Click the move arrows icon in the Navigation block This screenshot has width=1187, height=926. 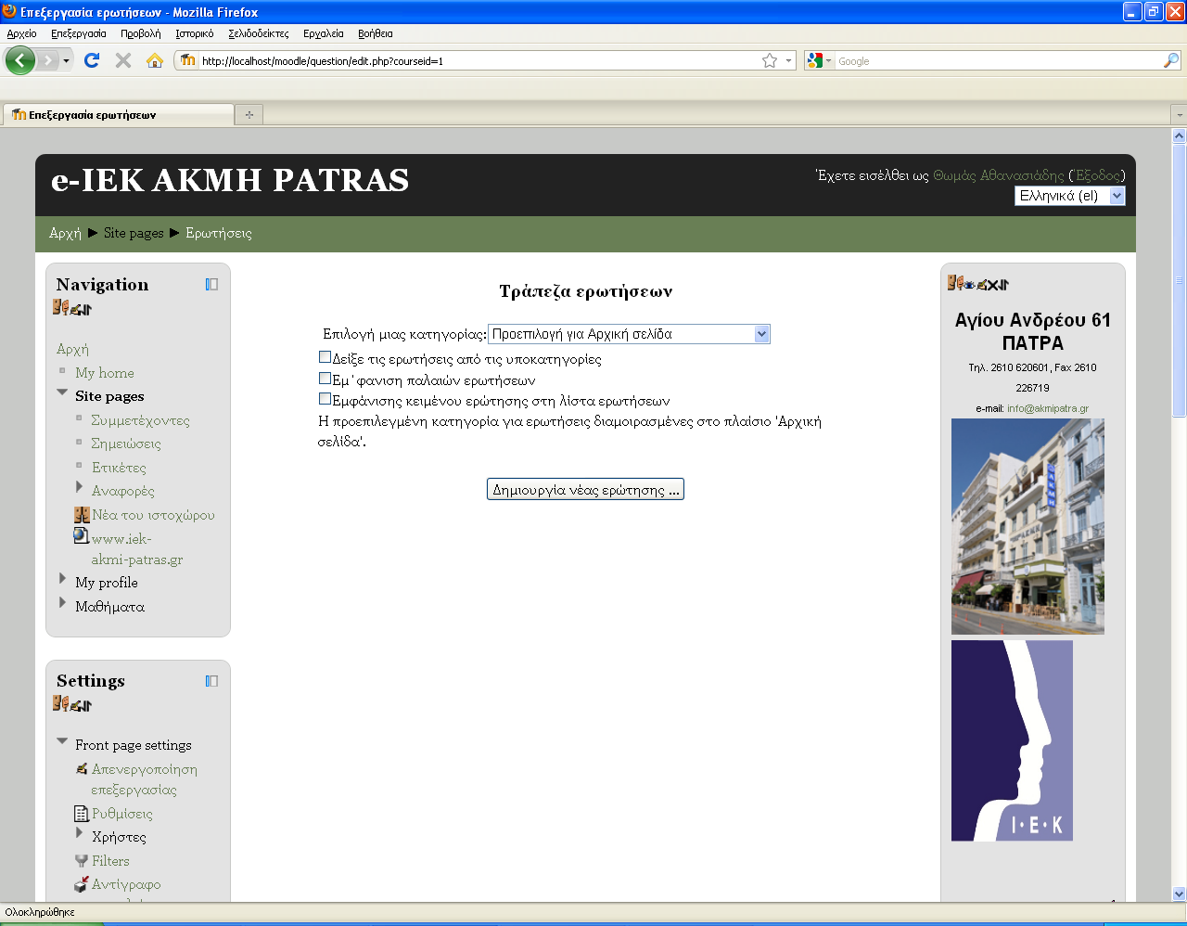86,310
